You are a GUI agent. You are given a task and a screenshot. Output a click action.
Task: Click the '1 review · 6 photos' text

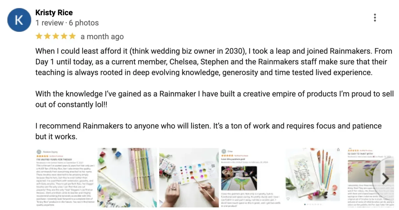coord(67,23)
